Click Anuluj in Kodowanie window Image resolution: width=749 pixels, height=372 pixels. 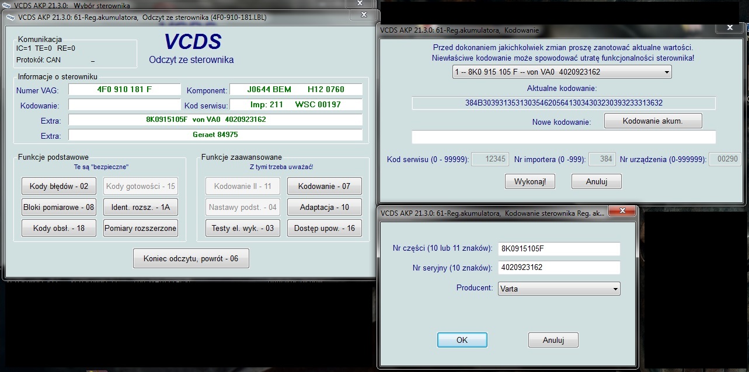pos(596,181)
